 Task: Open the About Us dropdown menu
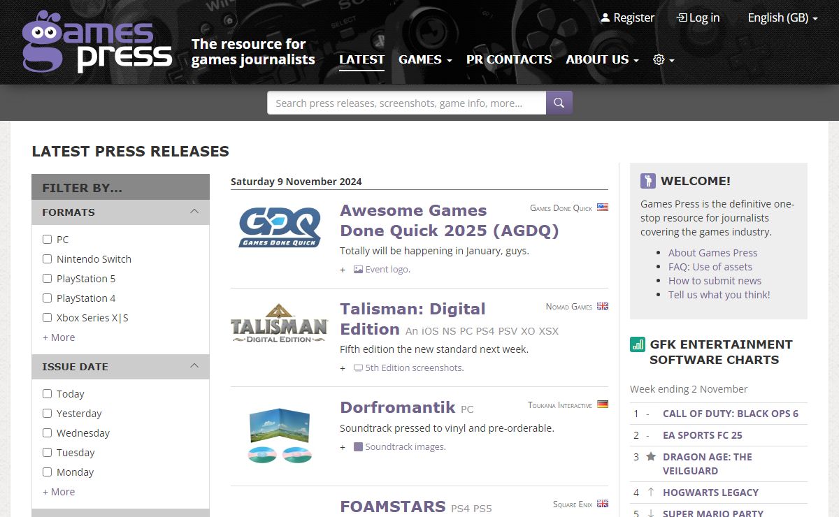[602, 59]
